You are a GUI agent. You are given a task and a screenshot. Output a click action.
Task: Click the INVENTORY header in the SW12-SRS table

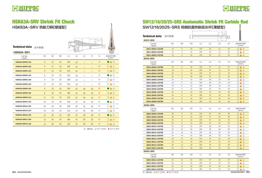[x=241, y=44]
